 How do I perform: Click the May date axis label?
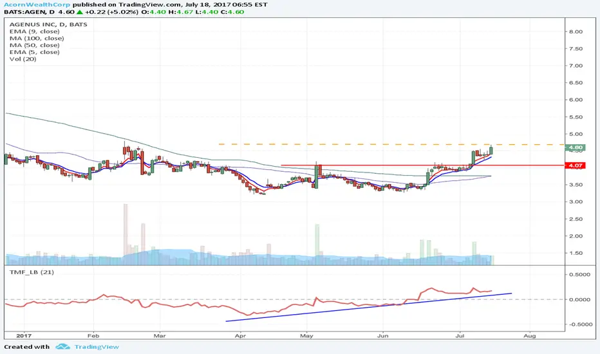(x=306, y=336)
